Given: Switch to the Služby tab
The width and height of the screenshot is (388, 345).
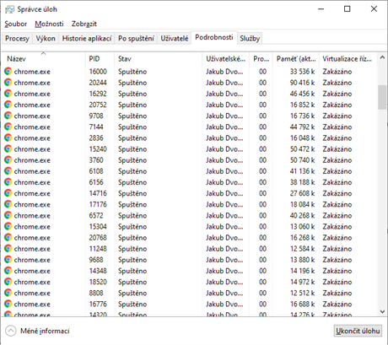Looking at the screenshot, I should [x=250, y=38].
